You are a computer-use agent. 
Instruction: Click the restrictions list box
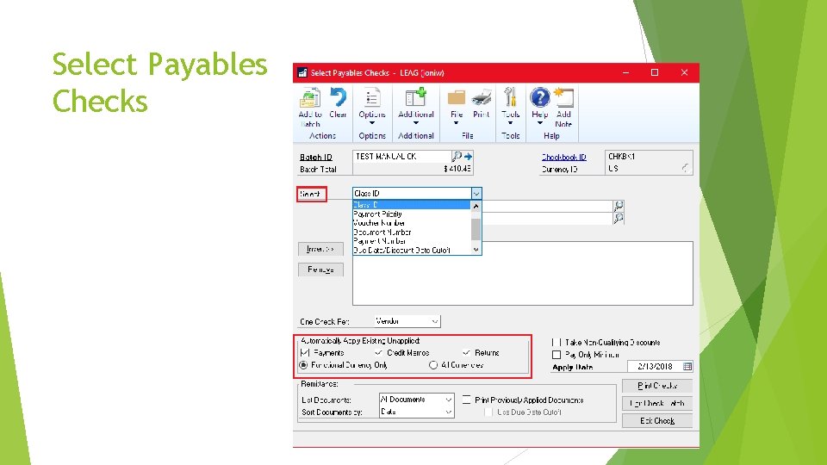click(523, 273)
